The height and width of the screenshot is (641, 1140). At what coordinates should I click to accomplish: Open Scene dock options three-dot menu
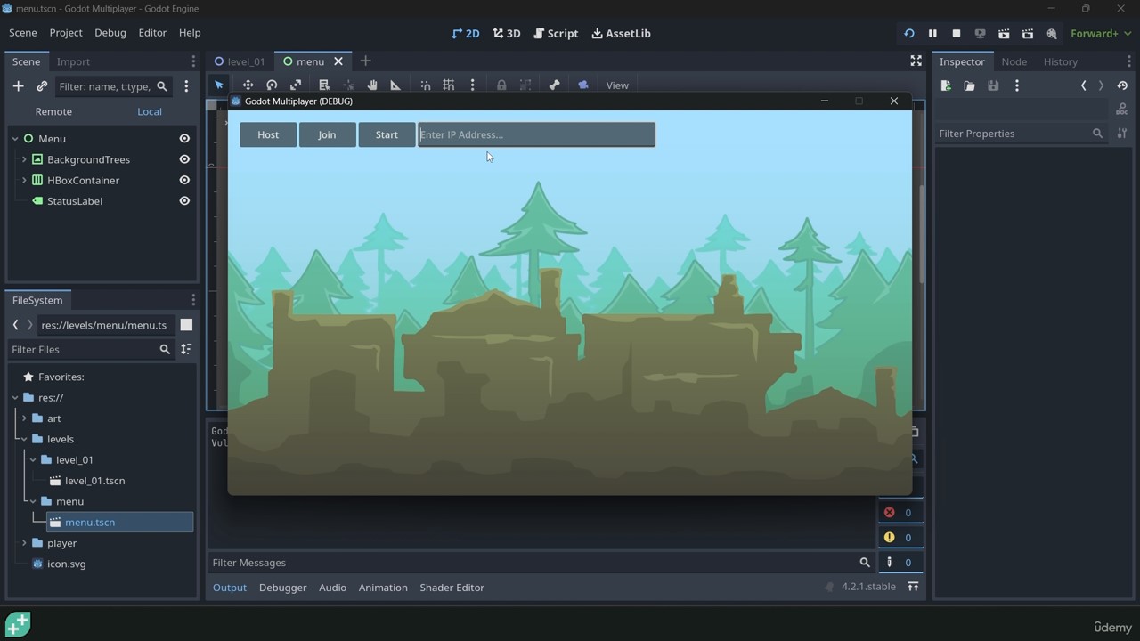(x=186, y=86)
